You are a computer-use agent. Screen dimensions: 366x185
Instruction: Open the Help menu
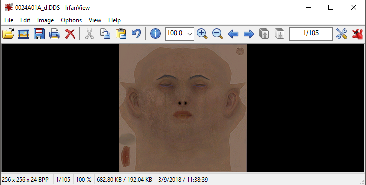[114, 20]
